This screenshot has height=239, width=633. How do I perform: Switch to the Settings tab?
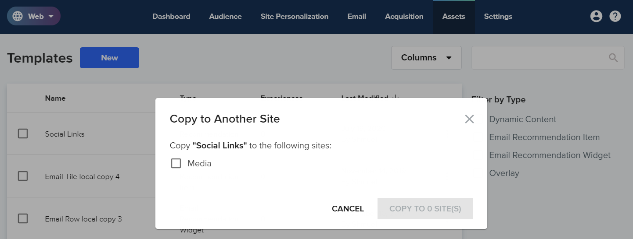[x=498, y=17]
